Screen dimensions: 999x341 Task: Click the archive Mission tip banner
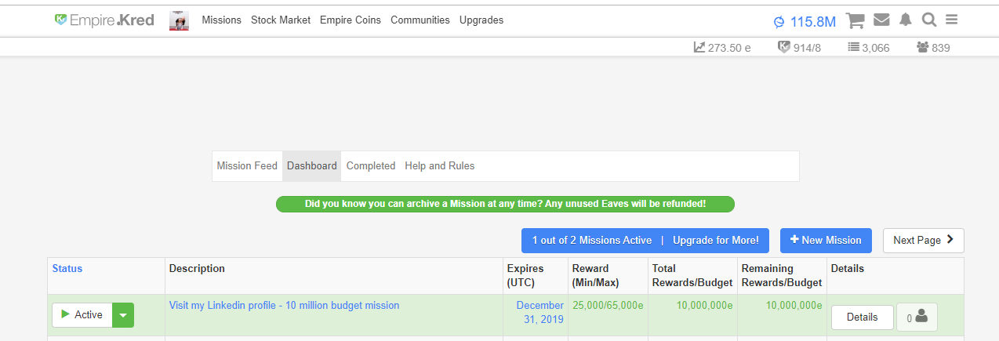coord(505,204)
